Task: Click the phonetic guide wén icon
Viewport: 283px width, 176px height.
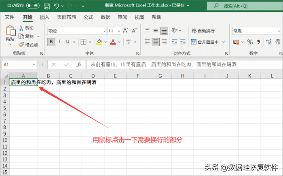Action: pos(129,42)
